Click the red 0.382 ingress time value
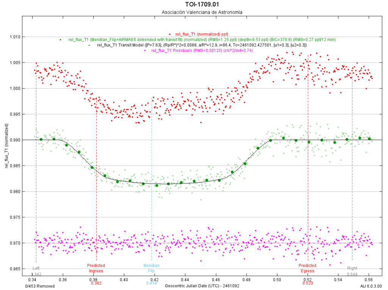The width and height of the screenshot is (388, 290). pos(96,283)
